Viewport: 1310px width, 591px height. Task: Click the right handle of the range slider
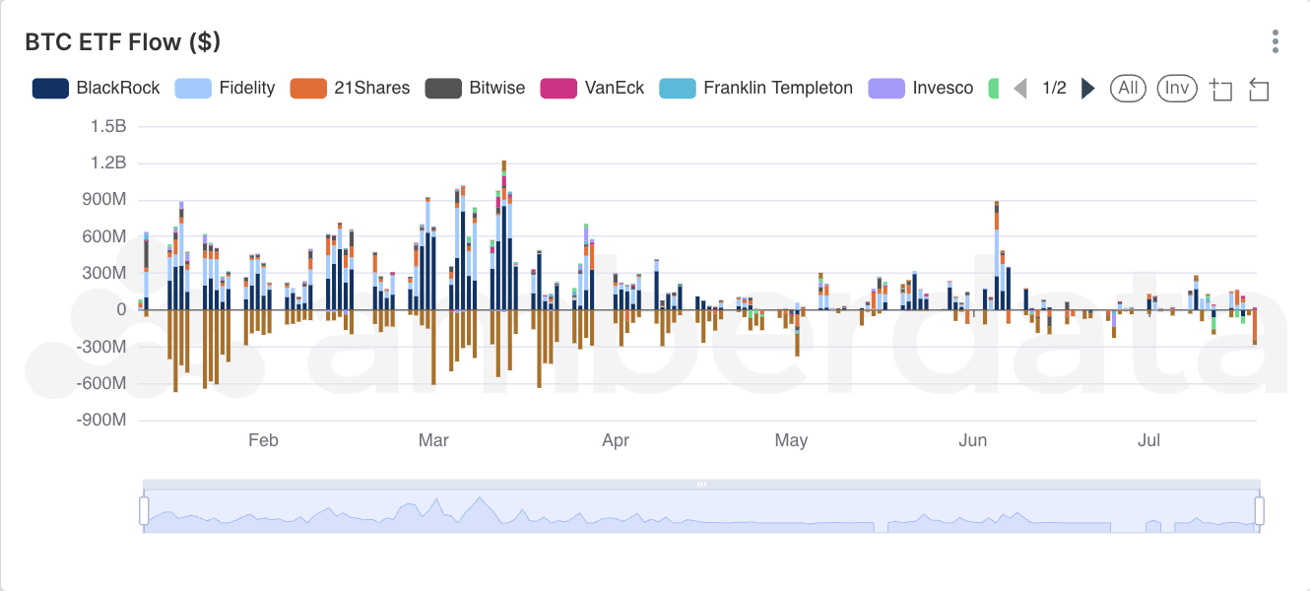[x=1260, y=511]
